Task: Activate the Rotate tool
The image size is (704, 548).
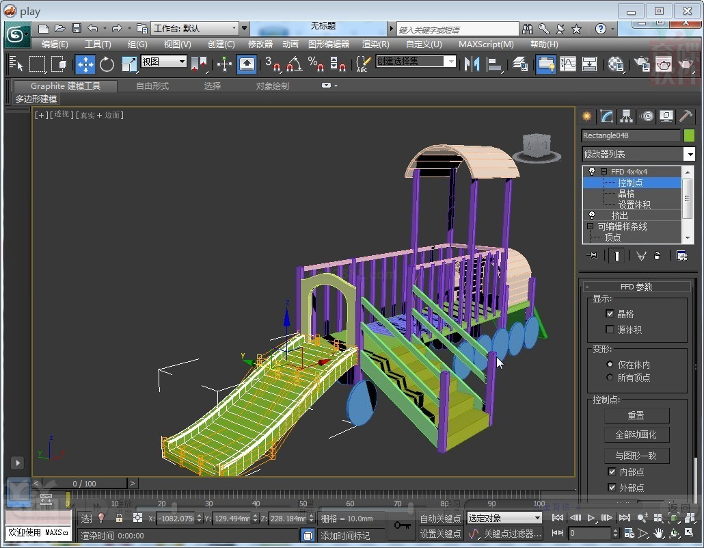Action: coord(107,64)
